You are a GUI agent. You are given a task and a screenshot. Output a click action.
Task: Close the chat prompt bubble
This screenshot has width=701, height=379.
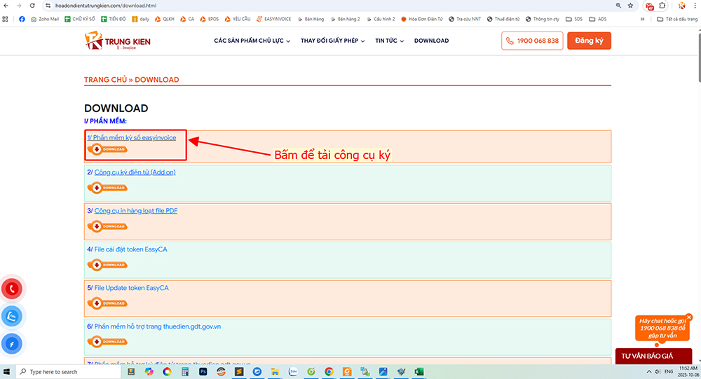pyautogui.click(x=689, y=317)
